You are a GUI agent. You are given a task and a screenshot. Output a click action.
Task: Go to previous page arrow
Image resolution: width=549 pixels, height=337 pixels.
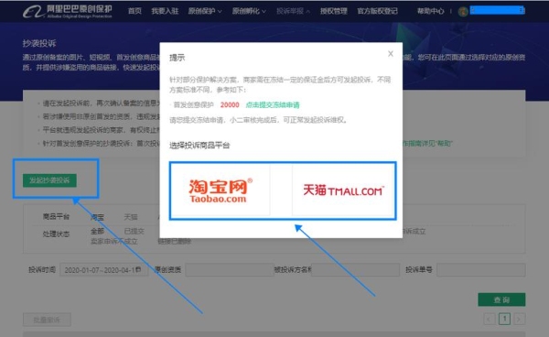pos(490,319)
